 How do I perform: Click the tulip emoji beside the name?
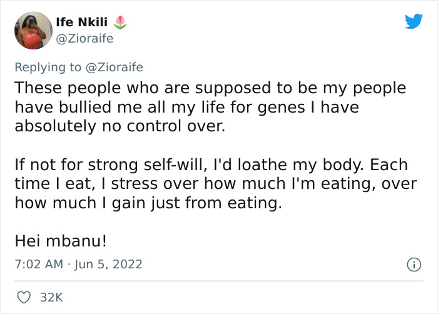pos(121,23)
